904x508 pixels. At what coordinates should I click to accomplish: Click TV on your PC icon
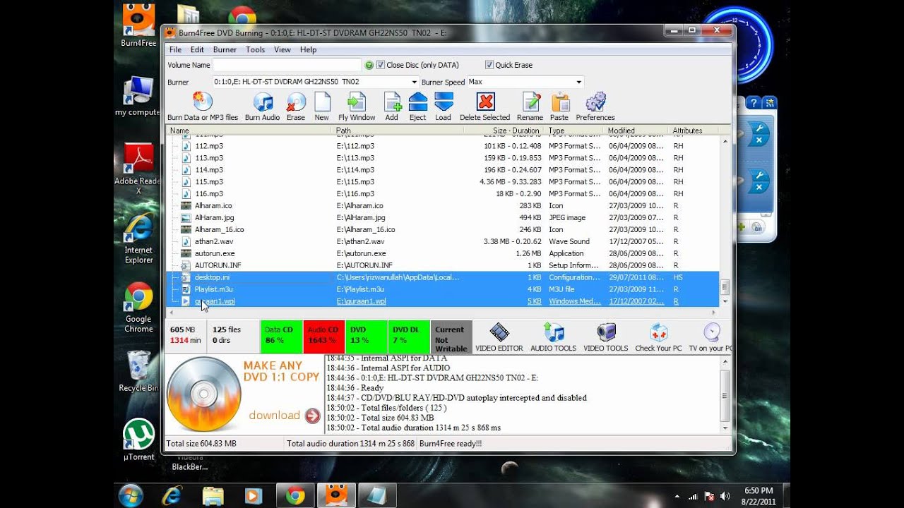tap(710, 337)
